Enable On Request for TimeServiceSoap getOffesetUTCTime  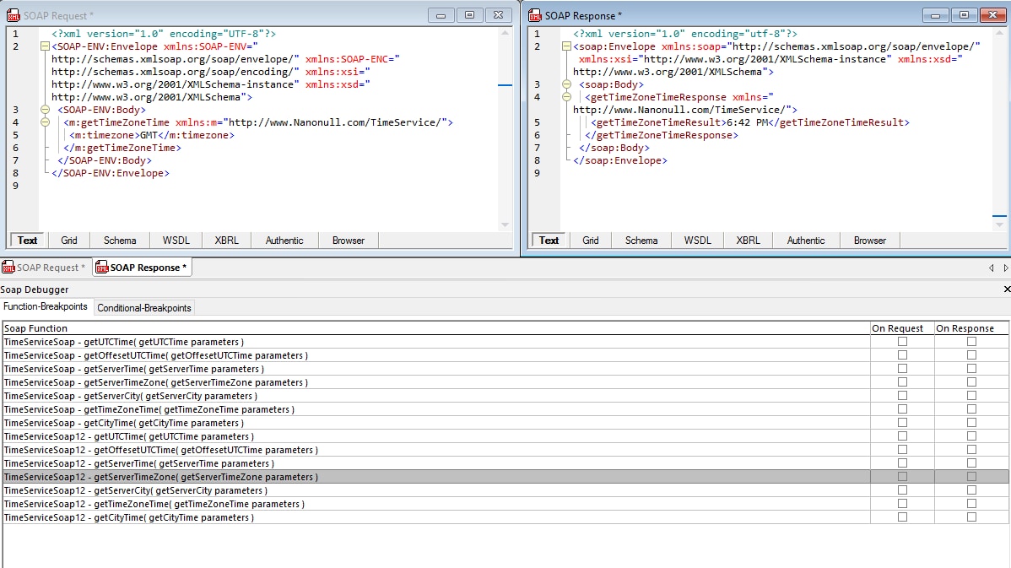(902, 355)
